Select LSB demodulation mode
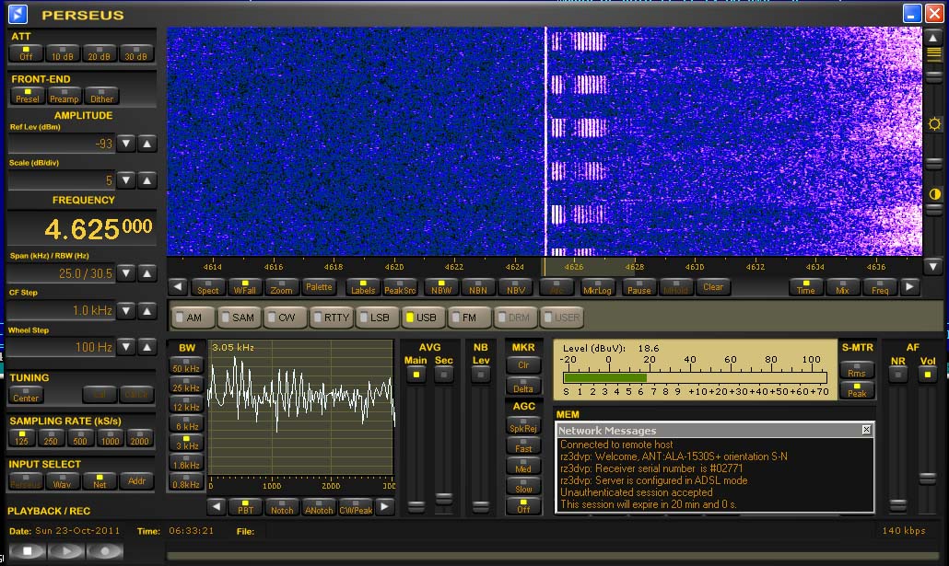 [x=379, y=318]
